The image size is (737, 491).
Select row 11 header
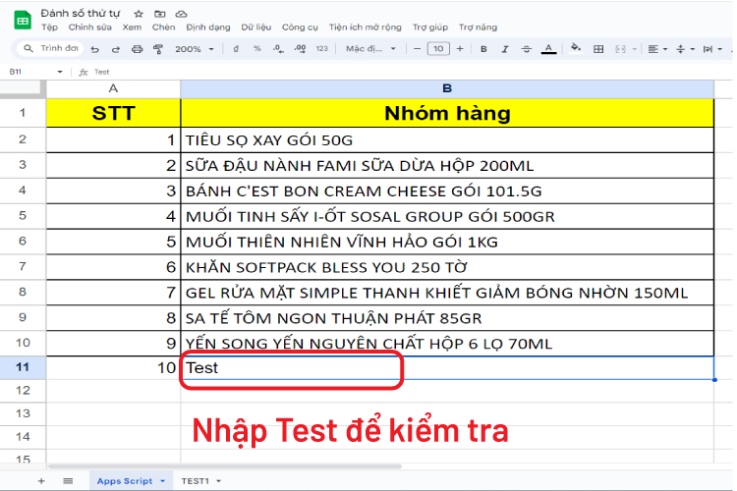[23, 367]
